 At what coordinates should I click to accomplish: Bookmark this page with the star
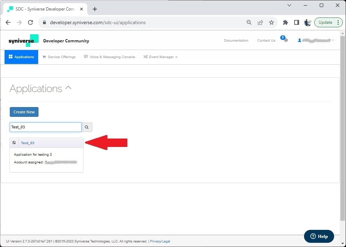pyautogui.click(x=271, y=22)
